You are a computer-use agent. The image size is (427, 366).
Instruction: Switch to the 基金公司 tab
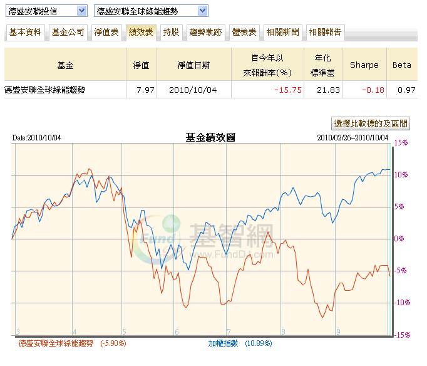(x=68, y=33)
